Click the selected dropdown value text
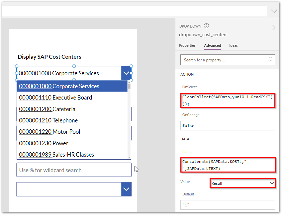Screen dimensions: 282x215 tap(59, 73)
